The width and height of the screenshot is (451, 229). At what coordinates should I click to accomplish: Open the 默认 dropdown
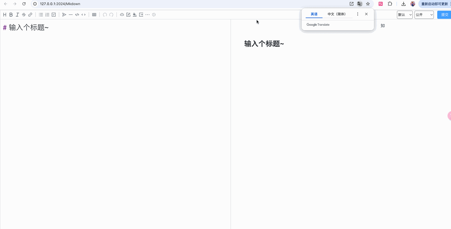tap(405, 15)
